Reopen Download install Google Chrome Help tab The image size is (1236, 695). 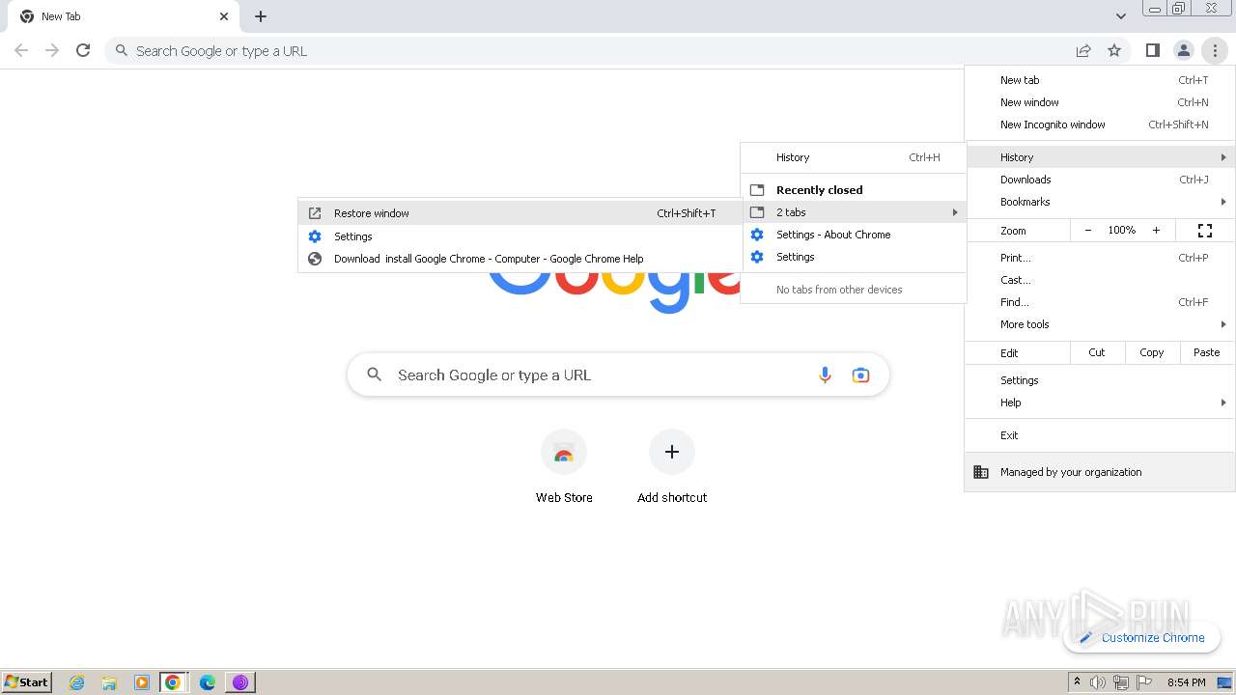pos(520,259)
